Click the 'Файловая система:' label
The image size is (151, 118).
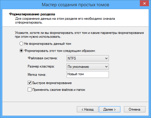pos(43,58)
